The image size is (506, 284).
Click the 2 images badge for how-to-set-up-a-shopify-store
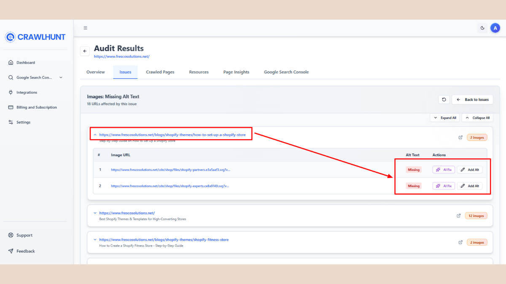[x=477, y=137]
